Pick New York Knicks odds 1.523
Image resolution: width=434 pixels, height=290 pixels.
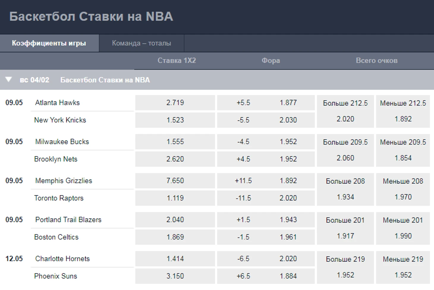(175, 120)
